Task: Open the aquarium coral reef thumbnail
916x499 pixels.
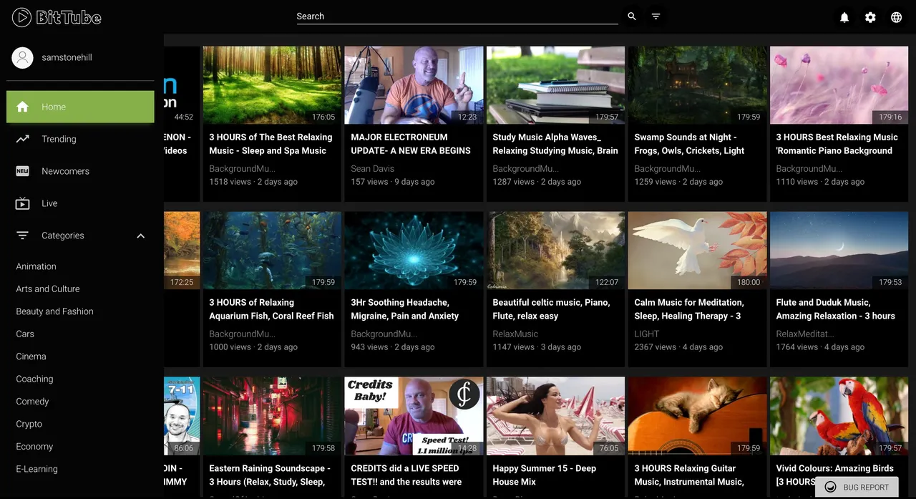Action: 272,251
